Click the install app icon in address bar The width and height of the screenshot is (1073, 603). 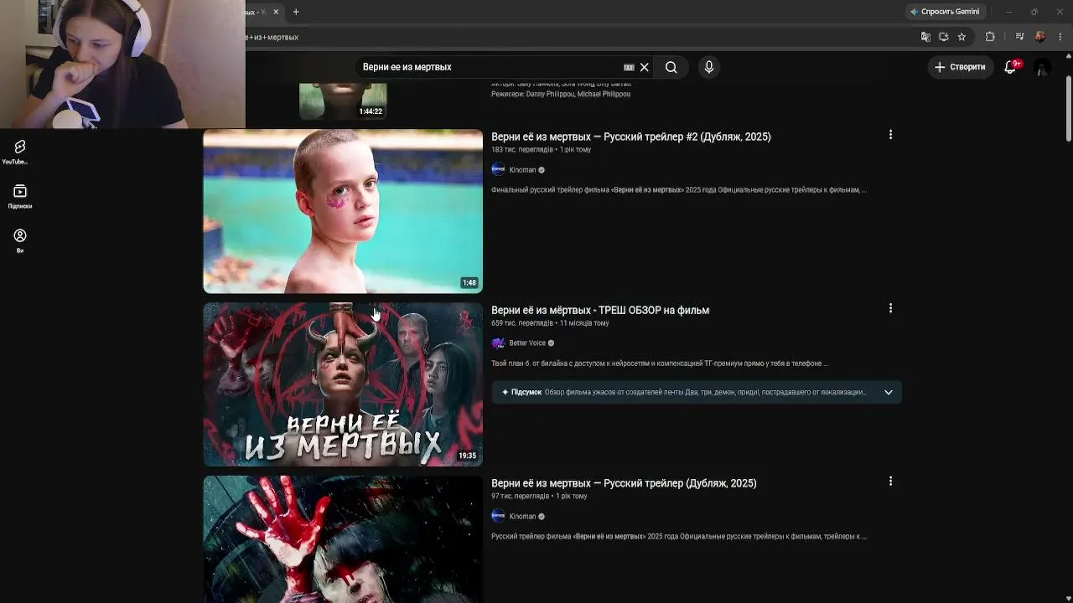943,37
